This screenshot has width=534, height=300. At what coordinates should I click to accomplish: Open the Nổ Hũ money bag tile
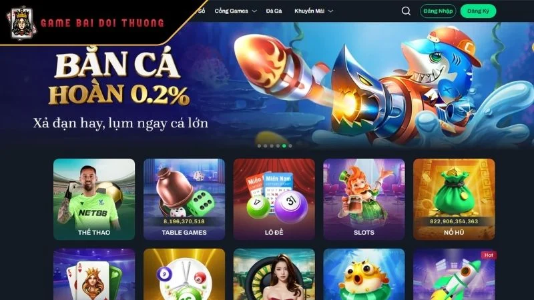[454, 199]
